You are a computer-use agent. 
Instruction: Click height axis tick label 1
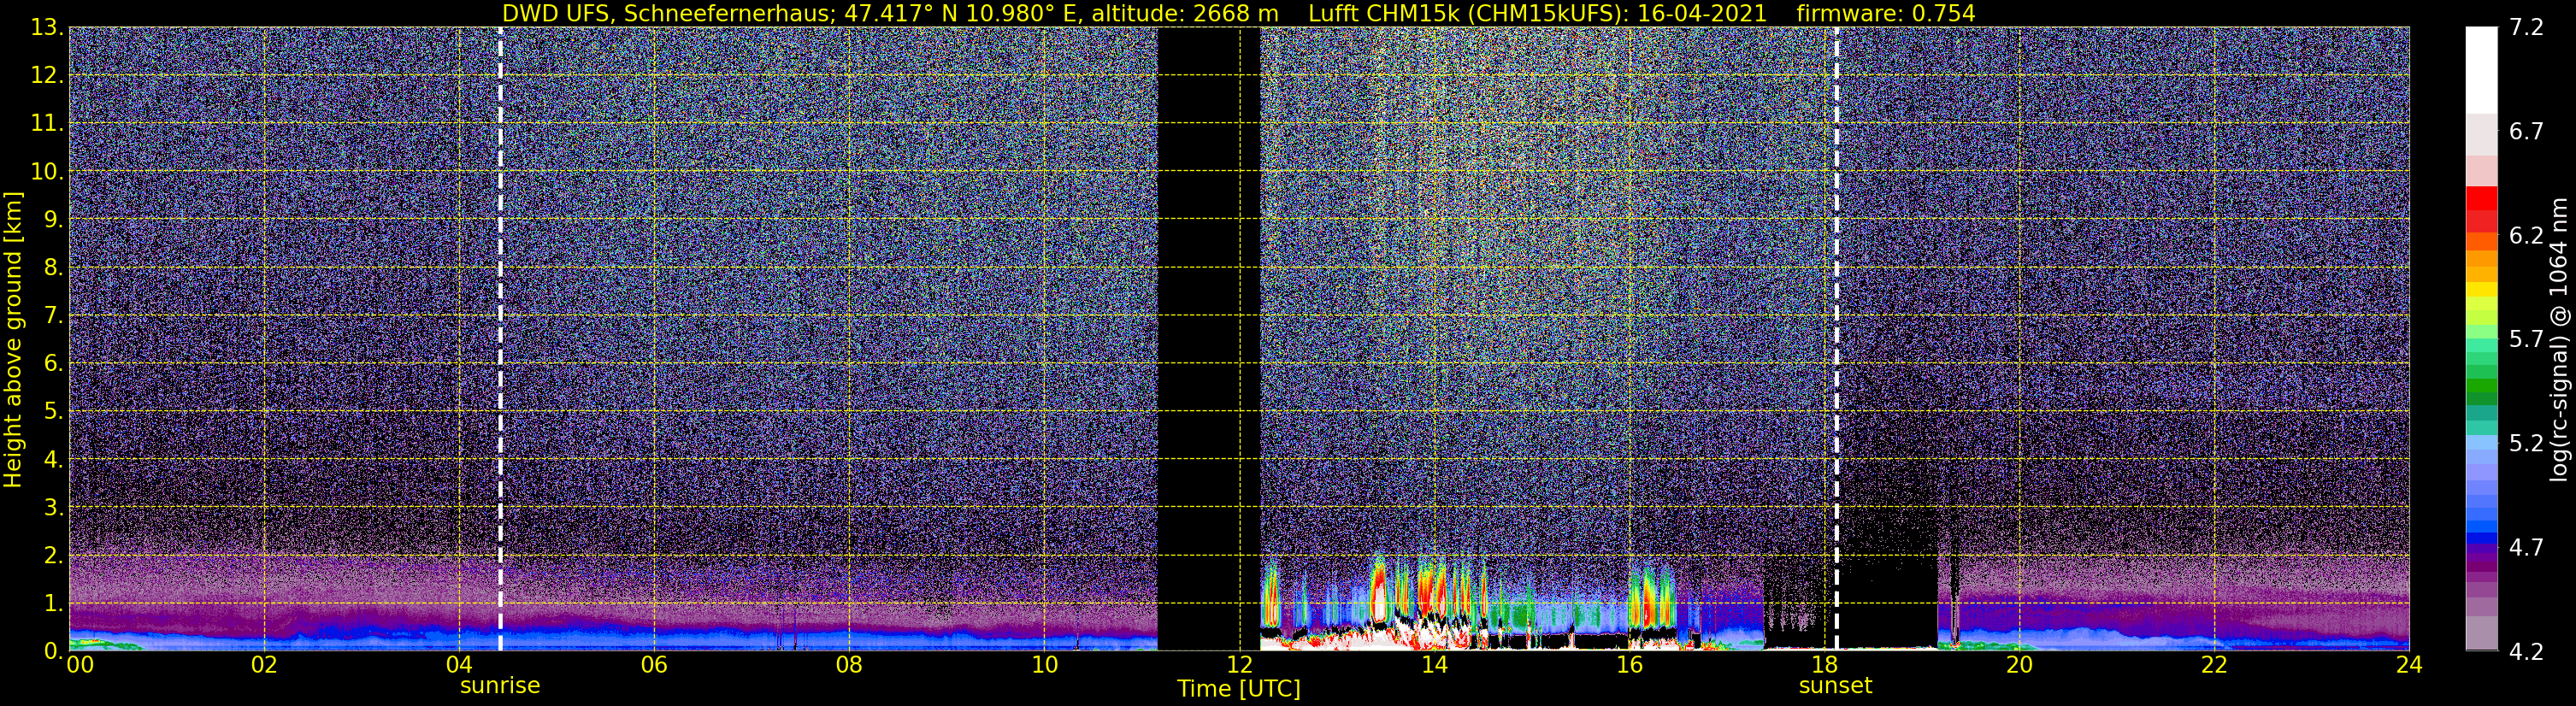54,603
